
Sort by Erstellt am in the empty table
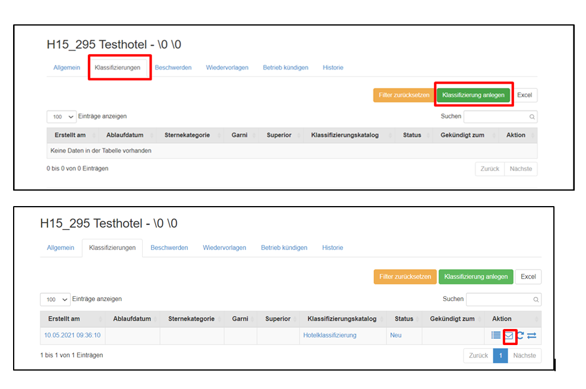click(x=70, y=135)
